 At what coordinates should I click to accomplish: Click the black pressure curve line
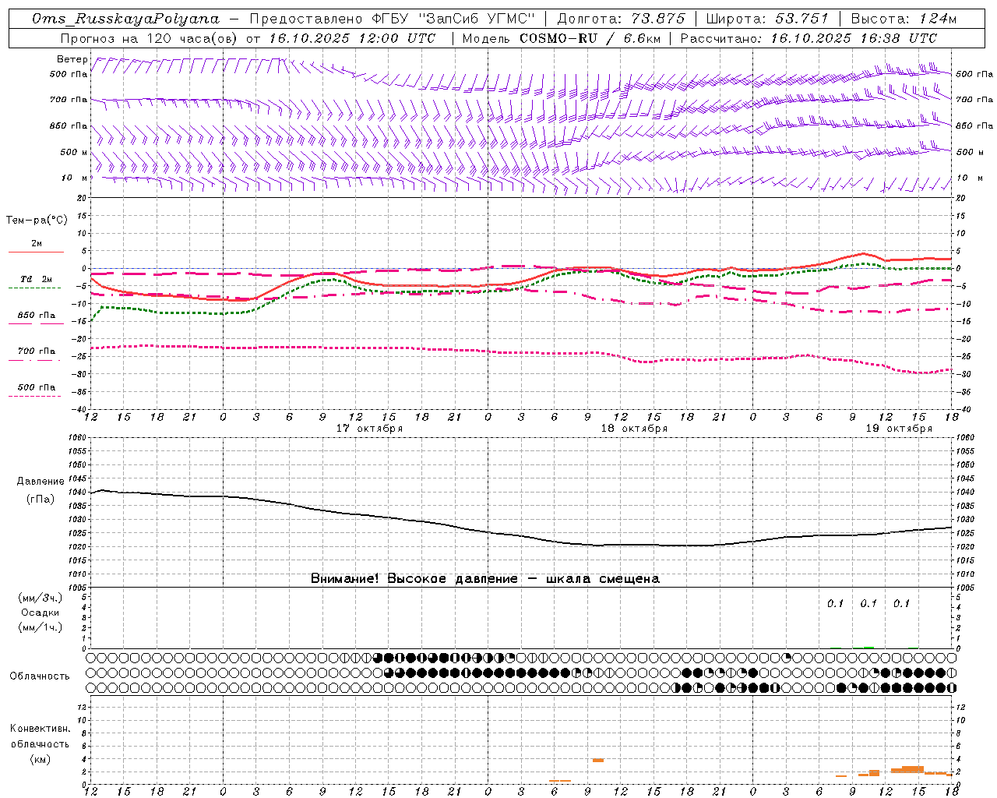[x=522, y=536]
